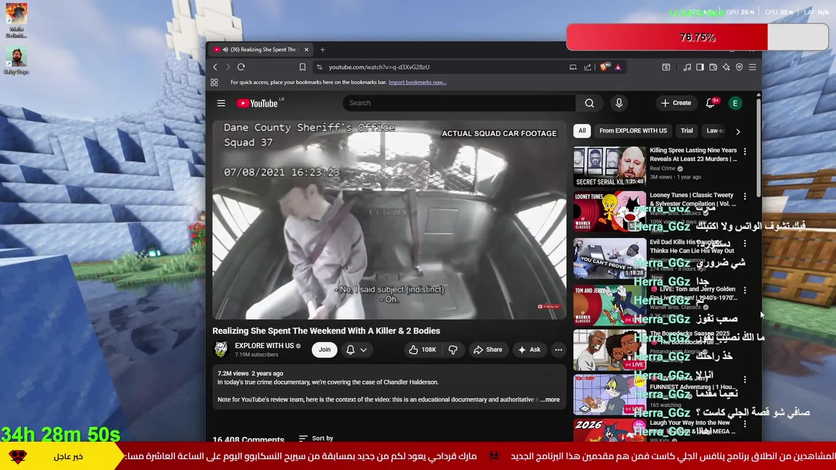Click the Share button
836x470 pixels.
(x=488, y=350)
